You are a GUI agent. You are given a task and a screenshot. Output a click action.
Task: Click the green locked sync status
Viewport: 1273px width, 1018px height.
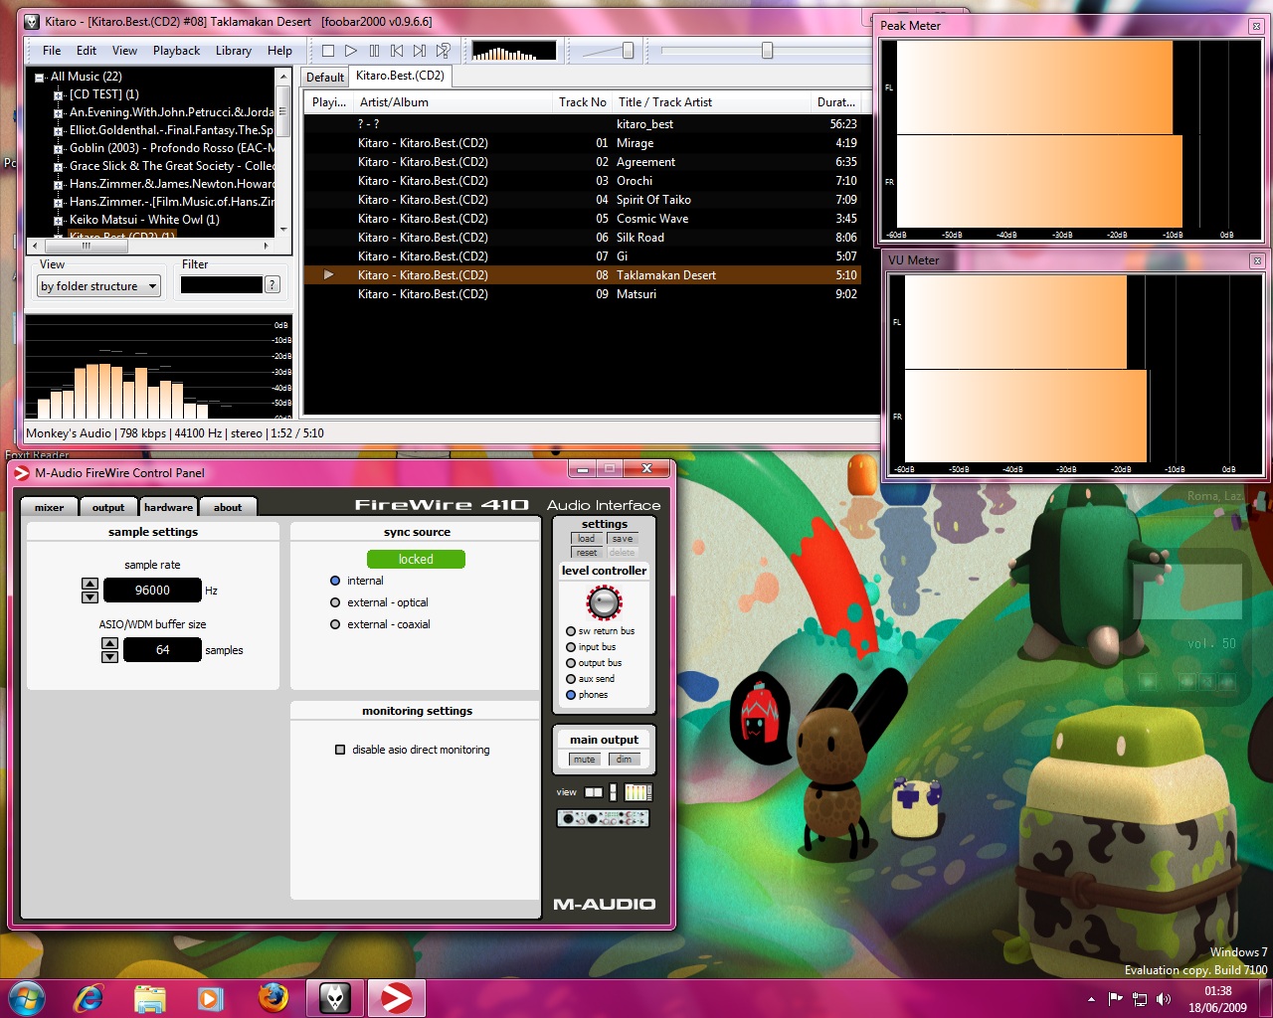416,560
